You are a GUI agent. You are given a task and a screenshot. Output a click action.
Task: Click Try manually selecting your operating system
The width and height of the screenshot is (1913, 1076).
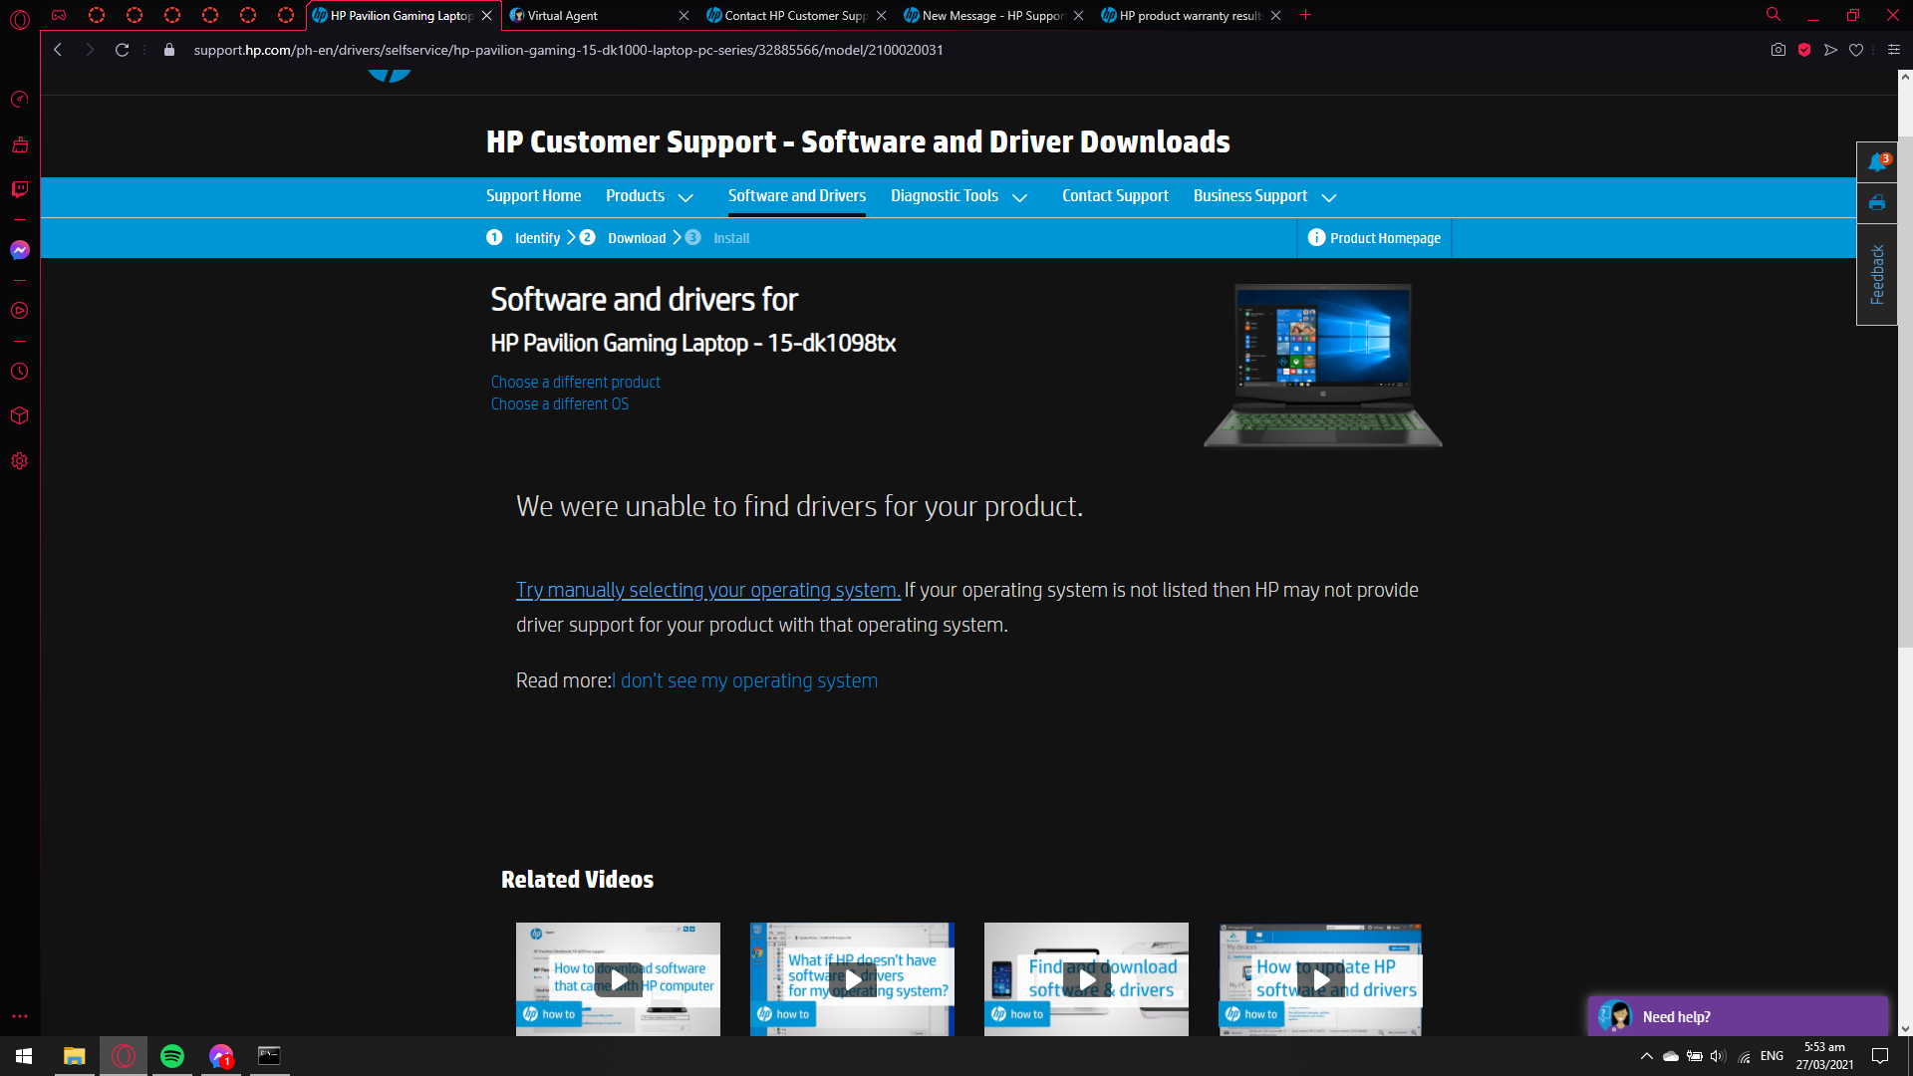(x=708, y=590)
